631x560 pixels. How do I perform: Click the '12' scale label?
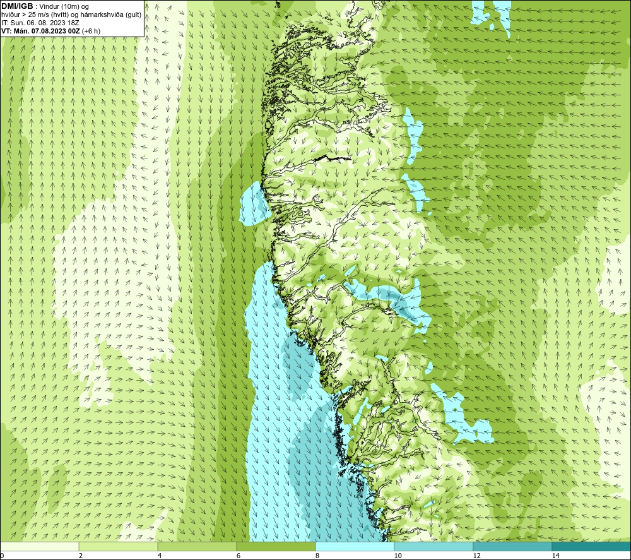click(x=476, y=556)
